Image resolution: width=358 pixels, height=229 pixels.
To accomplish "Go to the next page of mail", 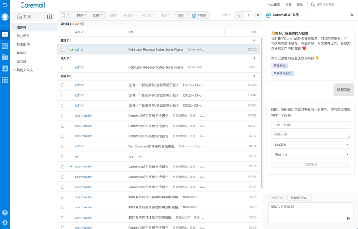I will (248, 15).
